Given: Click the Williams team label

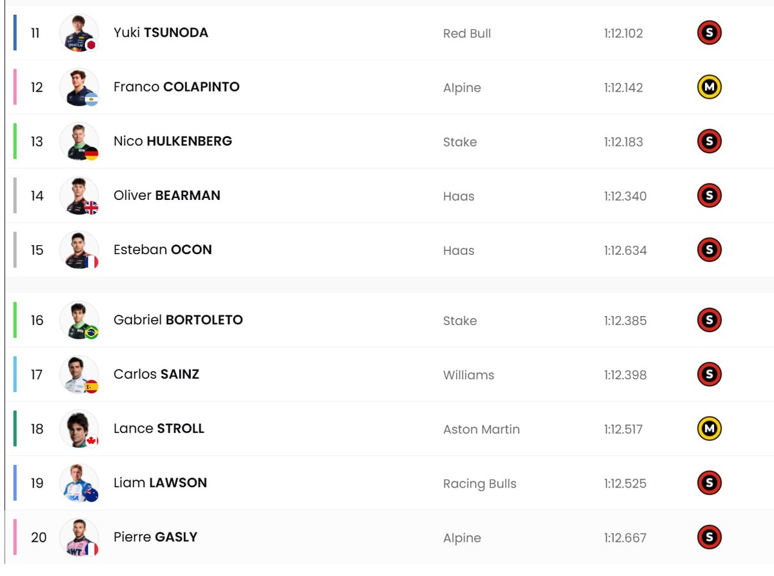Looking at the screenshot, I should 468,375.
